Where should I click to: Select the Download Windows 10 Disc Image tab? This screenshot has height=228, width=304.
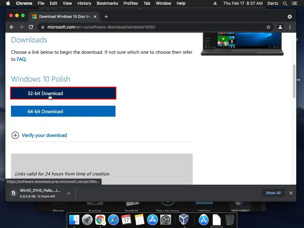click(x=64, y=17)
